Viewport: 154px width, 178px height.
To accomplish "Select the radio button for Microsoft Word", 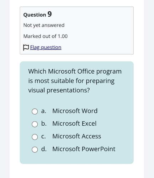I will coord(35,111).
